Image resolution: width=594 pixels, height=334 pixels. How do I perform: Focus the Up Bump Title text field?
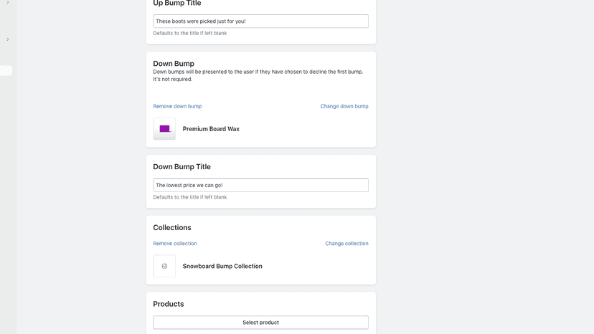pyautogui.click(x=260, y=22)
